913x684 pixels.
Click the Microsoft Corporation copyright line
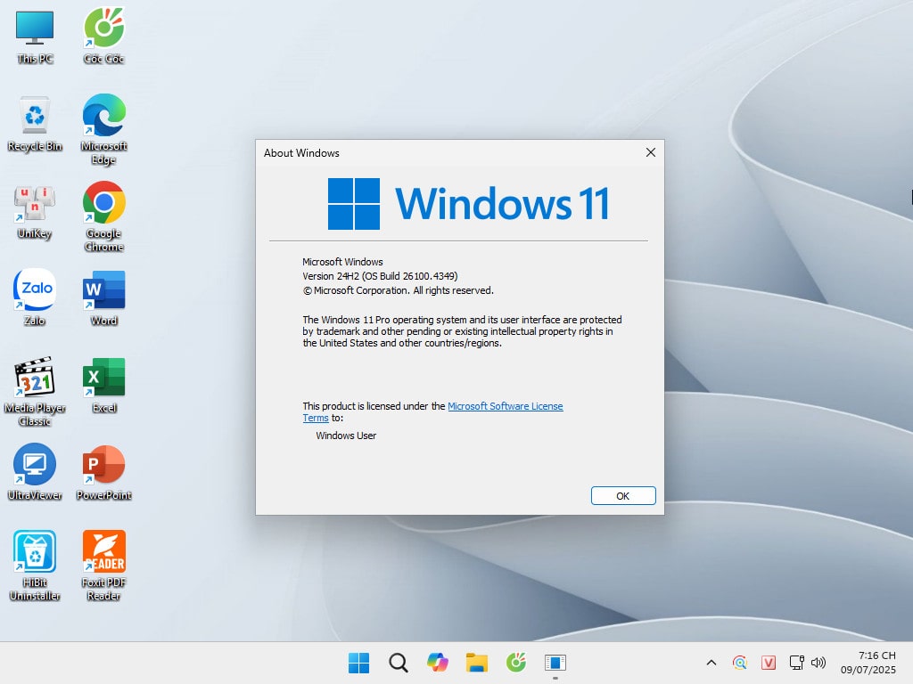[398, 290]
